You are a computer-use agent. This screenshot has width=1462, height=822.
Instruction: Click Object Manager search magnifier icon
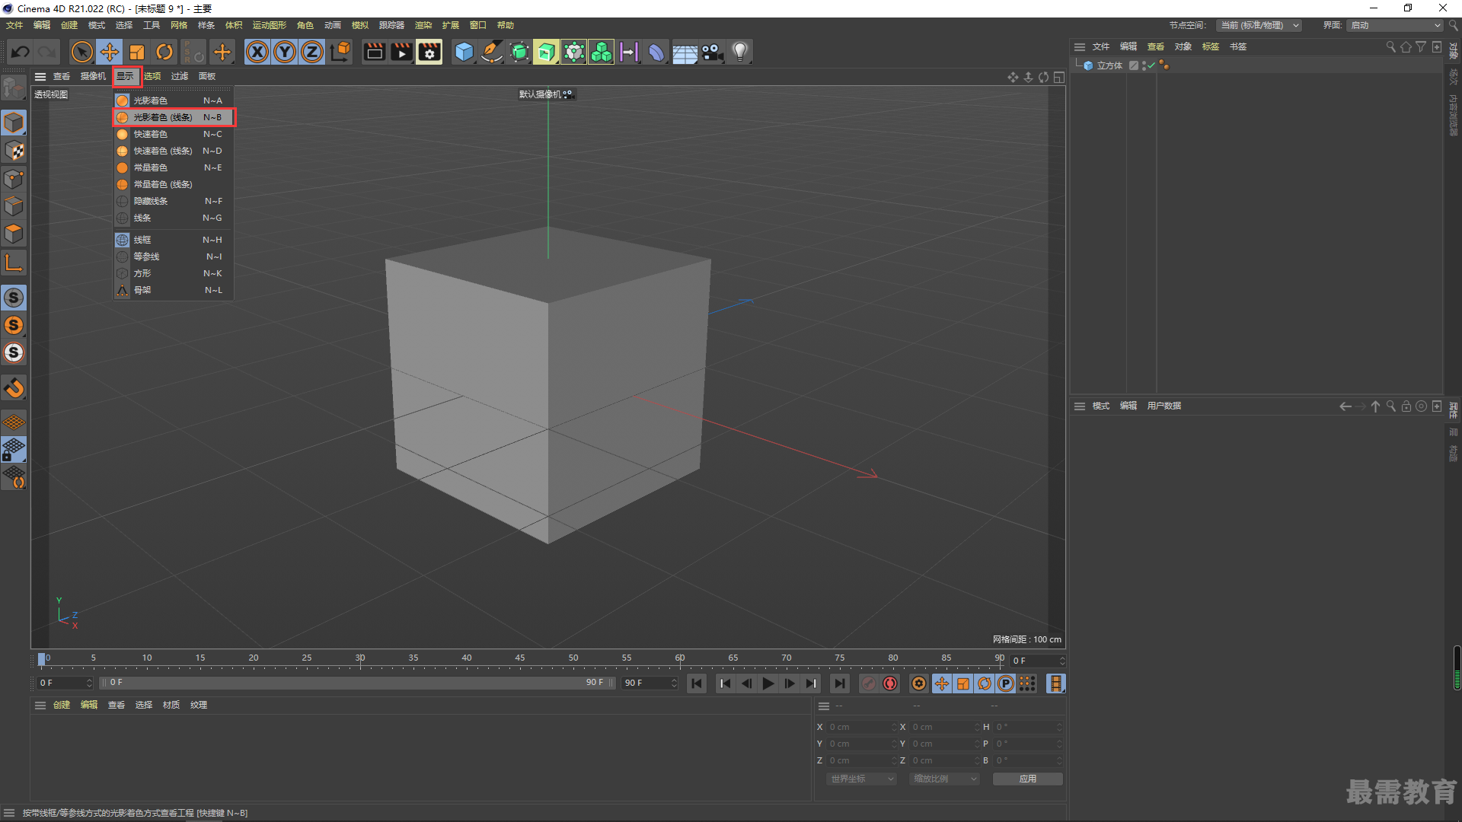click(x=1390, y=46)
